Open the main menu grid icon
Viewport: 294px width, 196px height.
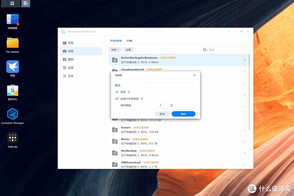coord(12,3)
